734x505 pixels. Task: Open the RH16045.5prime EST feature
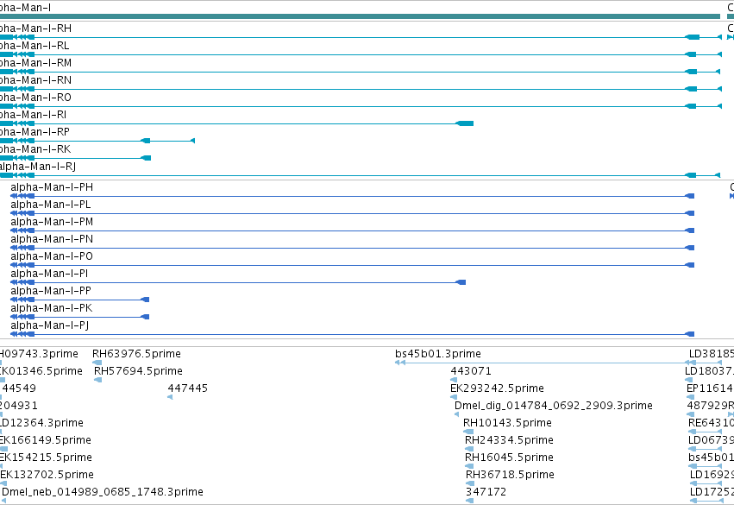tap(509, 458)
